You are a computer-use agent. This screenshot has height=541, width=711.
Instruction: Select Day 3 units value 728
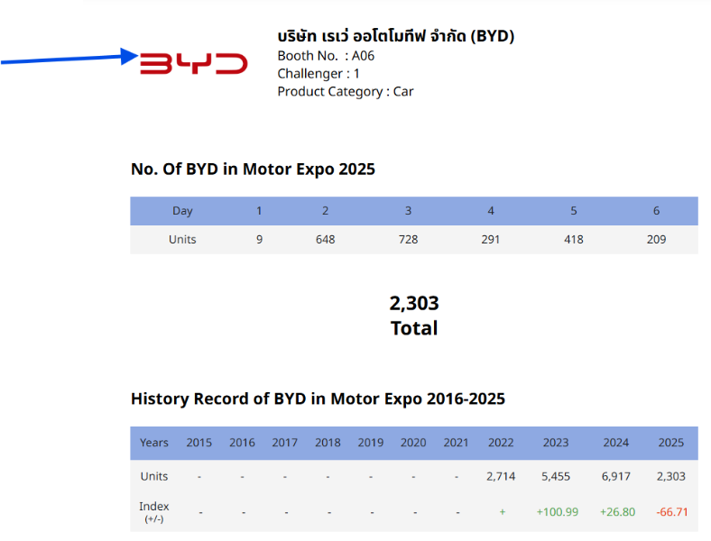coord(408,240)
